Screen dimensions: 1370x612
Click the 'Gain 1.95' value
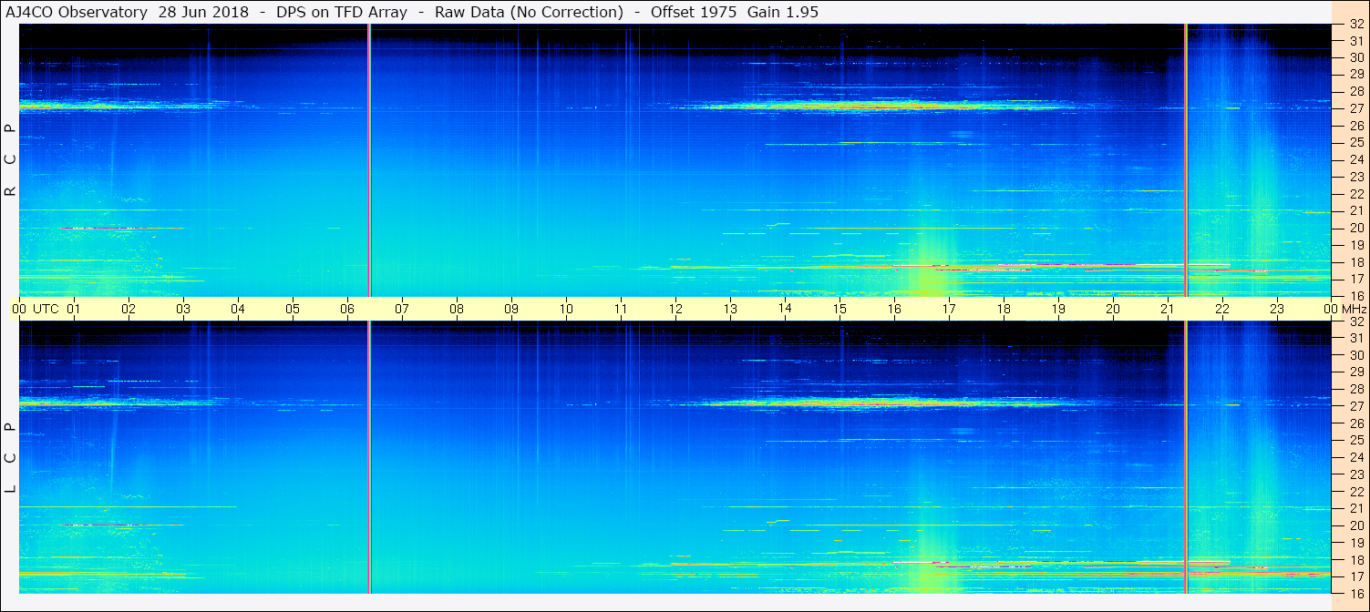782,12
